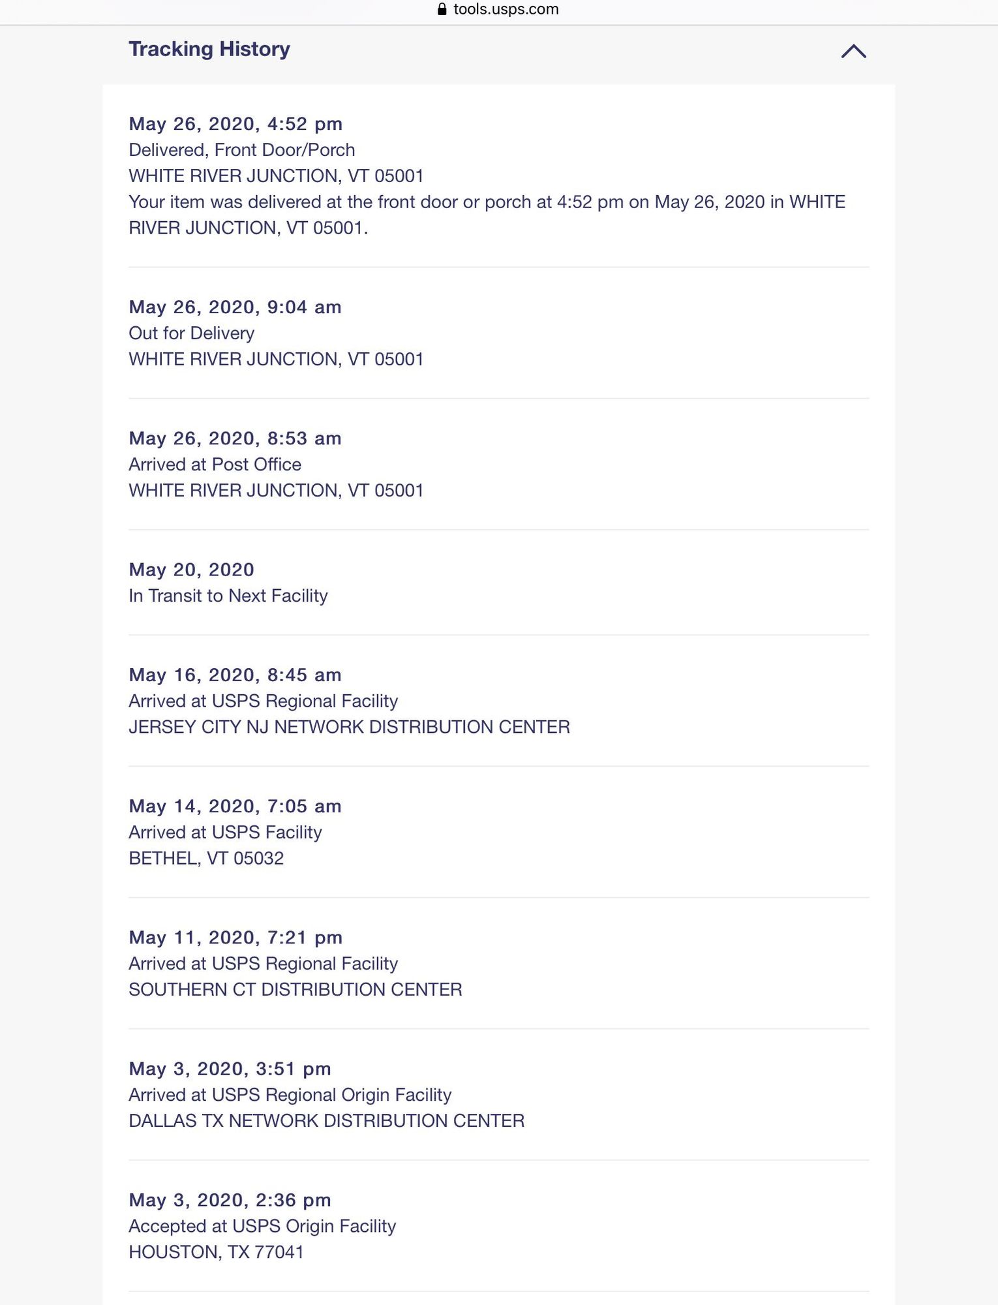Viewport: 998px width, 1305px height.
Task: Click the Out for Delivery status
Action: (x=192, y=333)
